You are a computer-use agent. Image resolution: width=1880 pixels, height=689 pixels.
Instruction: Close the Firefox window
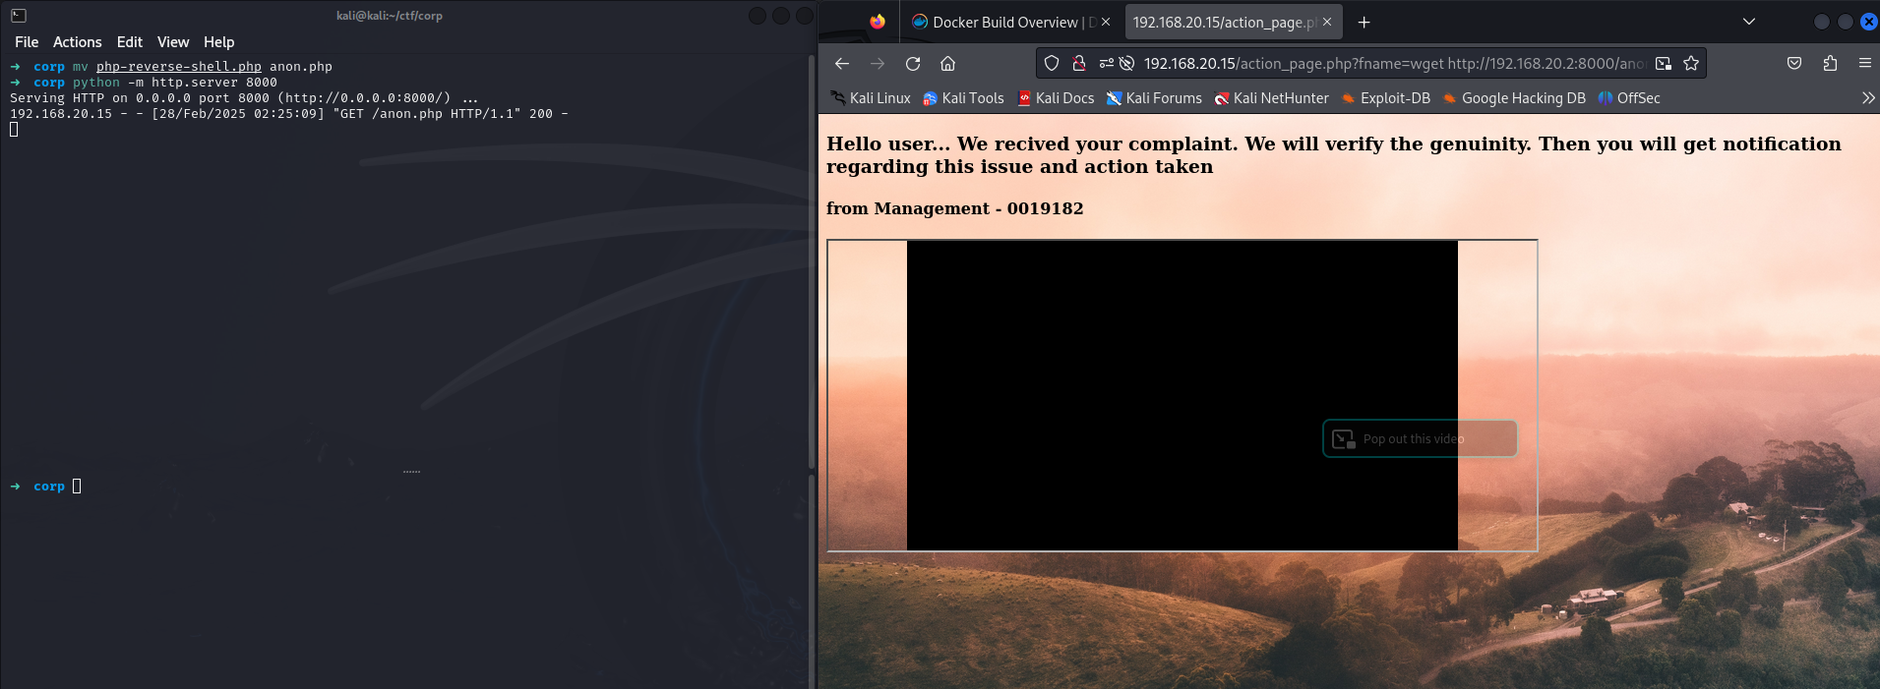click(x=1869, y=22)
